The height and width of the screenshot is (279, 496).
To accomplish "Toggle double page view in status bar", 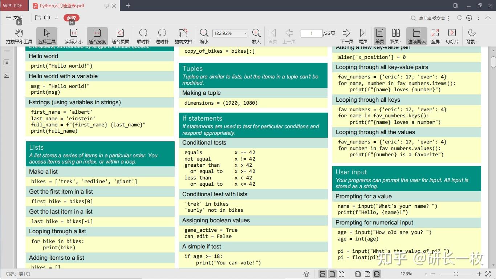I will pyautogui.click(x=342, y=274).
